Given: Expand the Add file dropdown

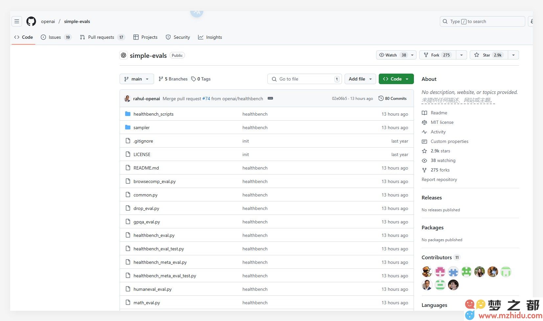Looking at the screenshot, I should pos(360,79).
